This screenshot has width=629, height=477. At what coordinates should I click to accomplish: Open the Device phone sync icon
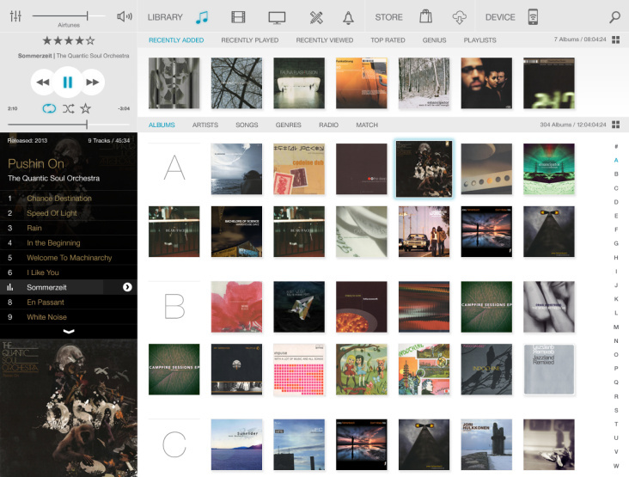click(533, 17)
